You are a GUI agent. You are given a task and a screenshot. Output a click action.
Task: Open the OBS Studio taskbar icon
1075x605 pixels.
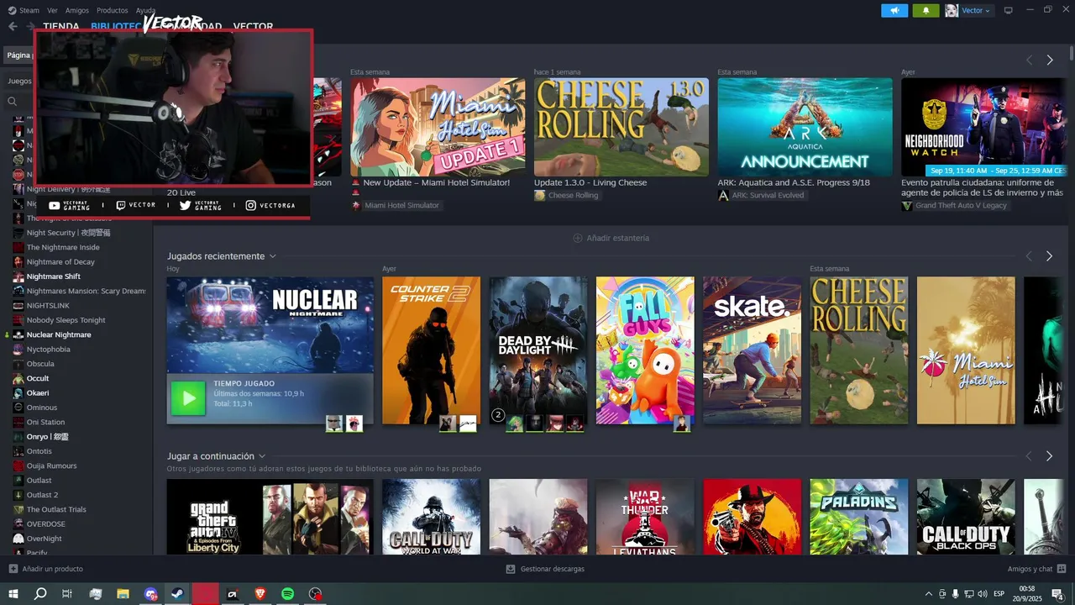click(x=315, y=594)
